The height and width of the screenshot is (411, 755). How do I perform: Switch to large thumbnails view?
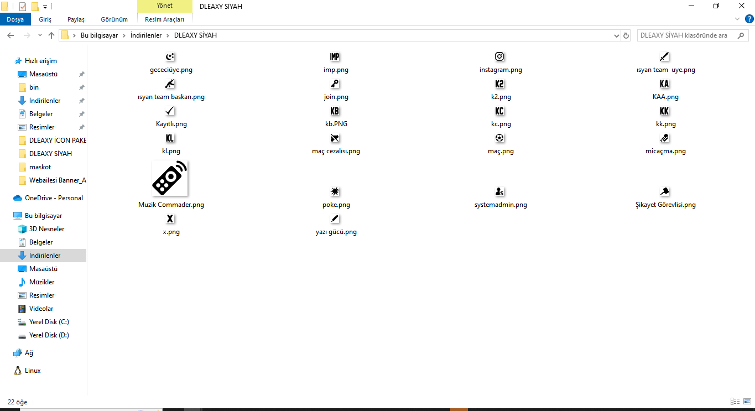(x=747, y=402)
